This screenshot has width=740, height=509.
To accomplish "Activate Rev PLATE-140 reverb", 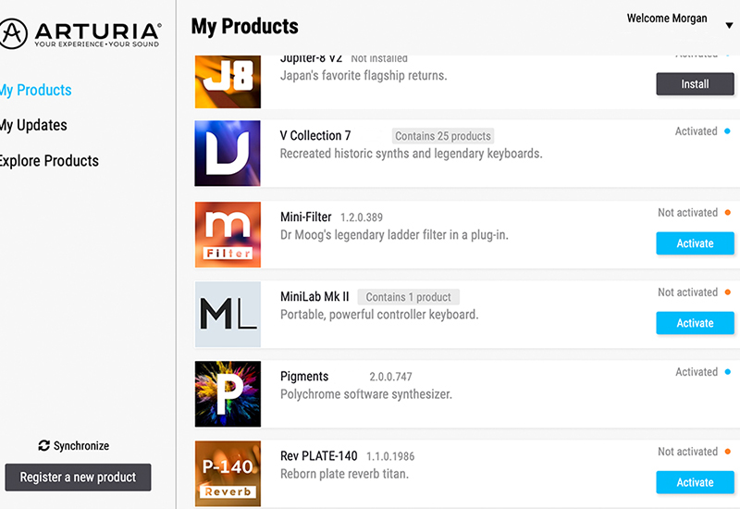I will [x=695, y=482].
